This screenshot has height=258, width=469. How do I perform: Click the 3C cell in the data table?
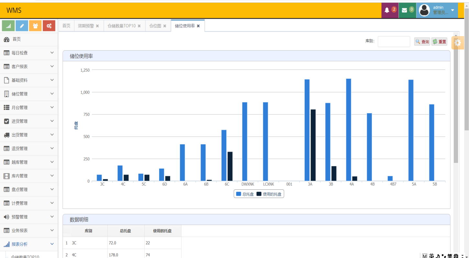tap(89, 243)
